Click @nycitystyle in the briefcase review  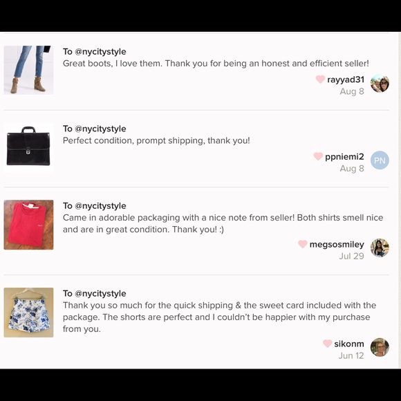point(100,129)
